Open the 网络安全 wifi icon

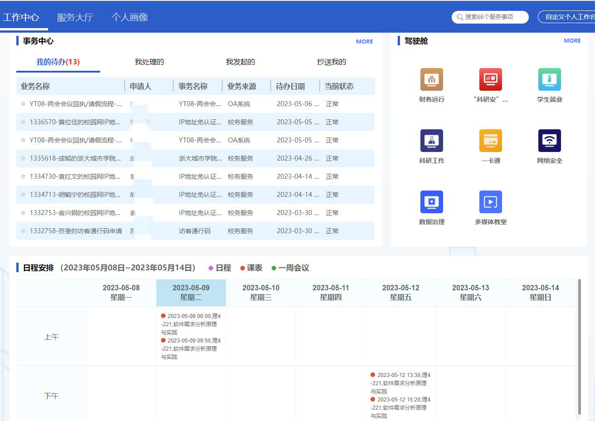pyautogui.click(x=549, y=141)
